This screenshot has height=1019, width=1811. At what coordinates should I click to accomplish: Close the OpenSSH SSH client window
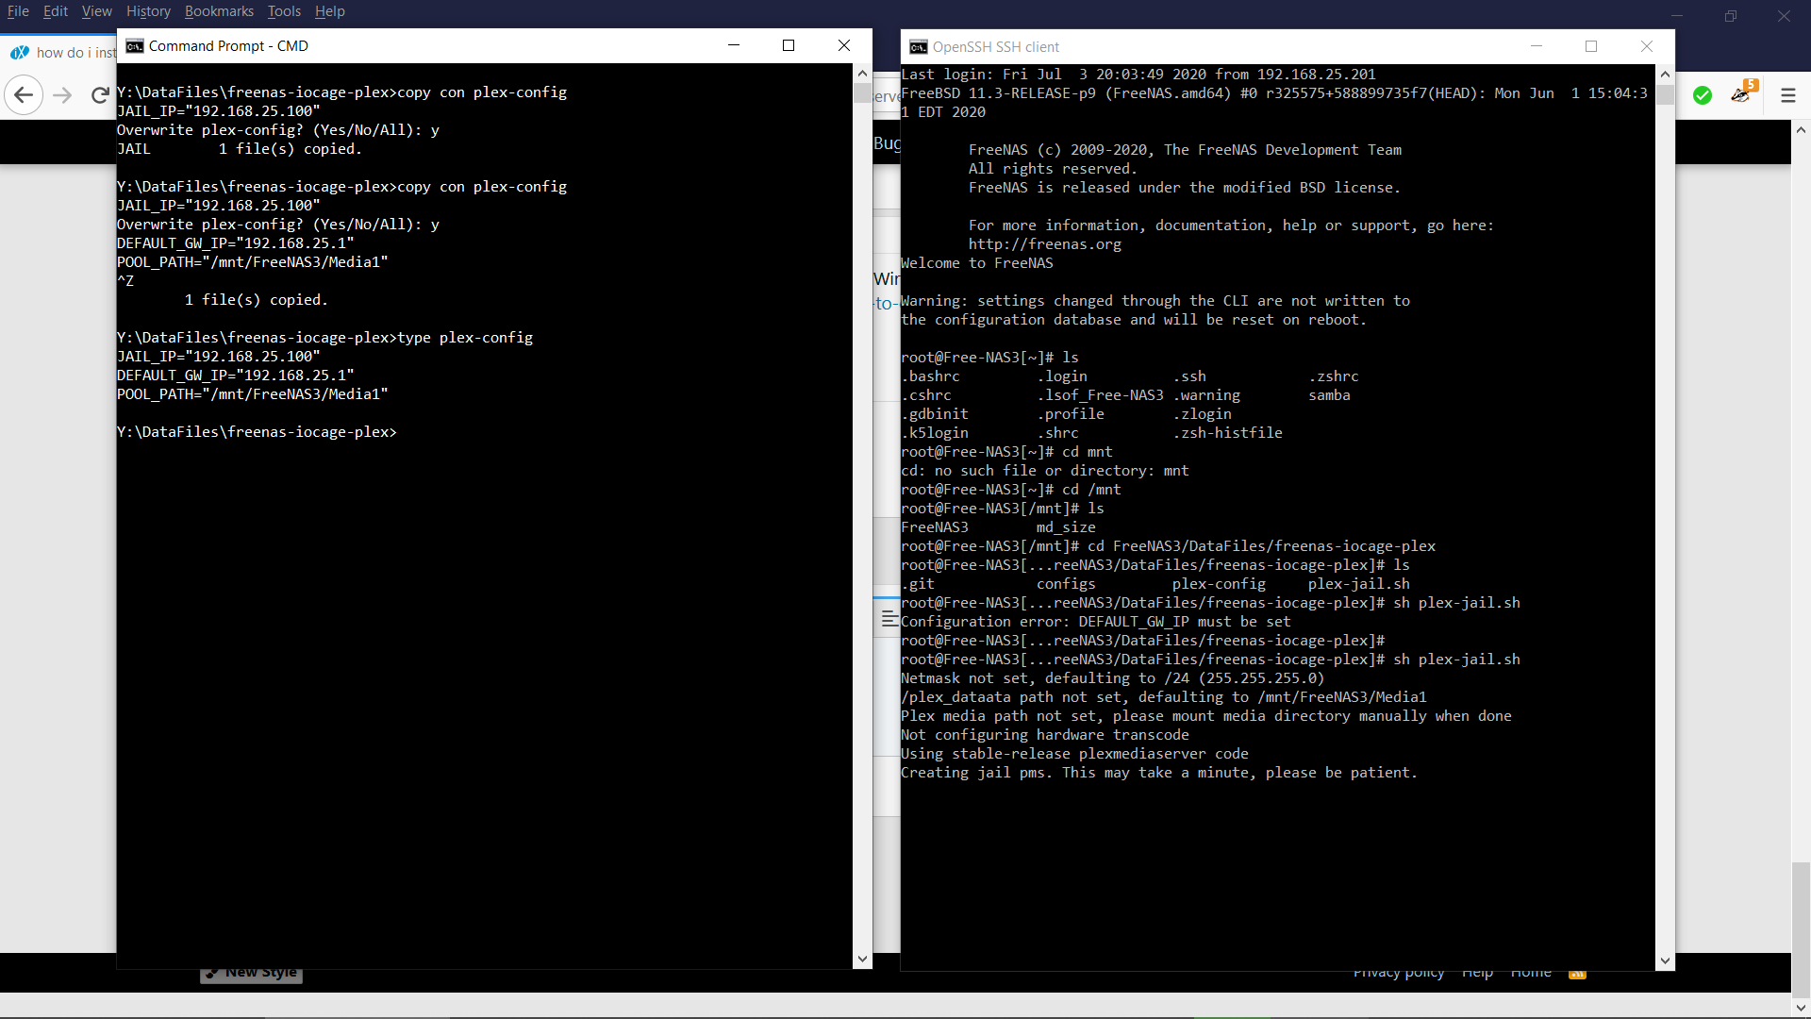(1647, 46)
